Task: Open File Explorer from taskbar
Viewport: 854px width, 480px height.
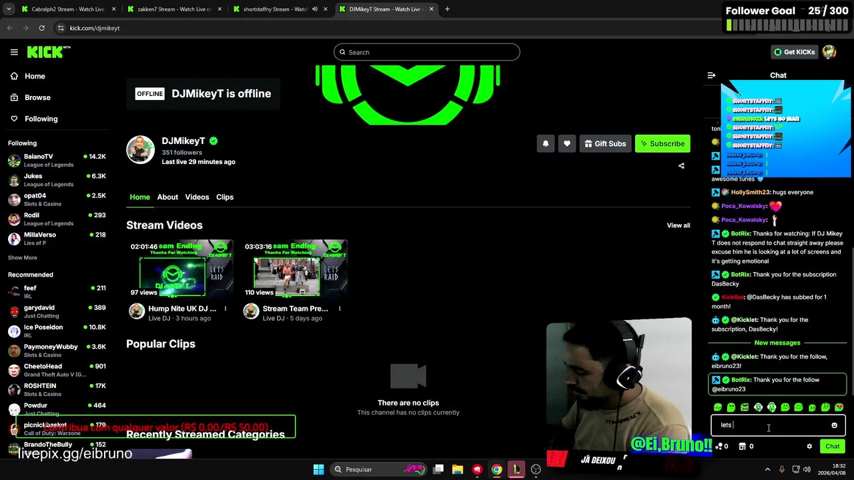Action: coord(458,469)
